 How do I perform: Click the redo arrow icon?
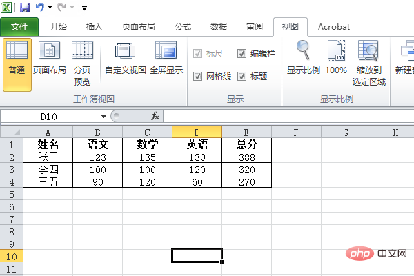(x=61, y=8)
